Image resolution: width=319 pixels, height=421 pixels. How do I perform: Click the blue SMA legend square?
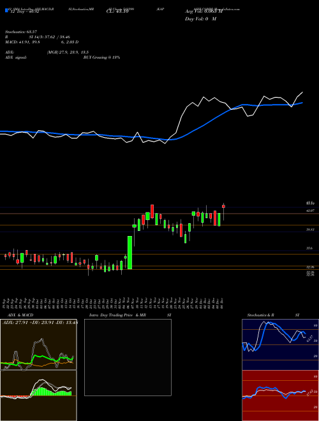(x=6, y=10)
